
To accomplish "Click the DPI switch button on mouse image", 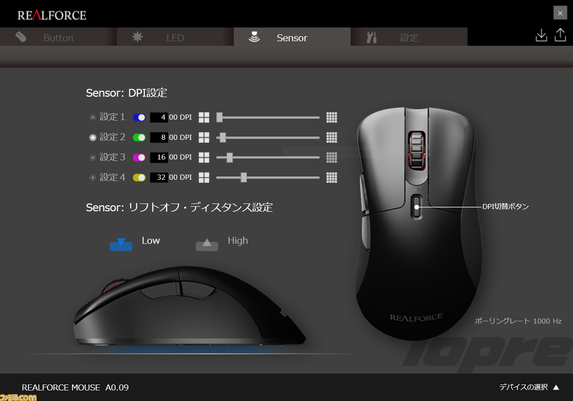I will [x=417, y=207].
